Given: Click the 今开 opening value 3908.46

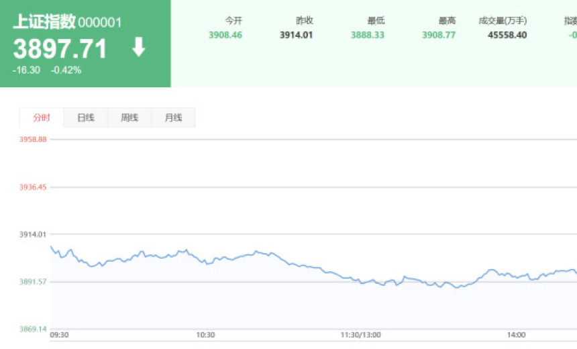Looking at the screenshot, I should click(225, 35).
